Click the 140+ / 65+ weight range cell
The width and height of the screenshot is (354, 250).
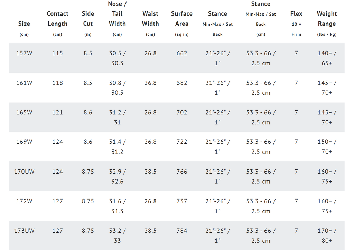(x=327, y=58)
